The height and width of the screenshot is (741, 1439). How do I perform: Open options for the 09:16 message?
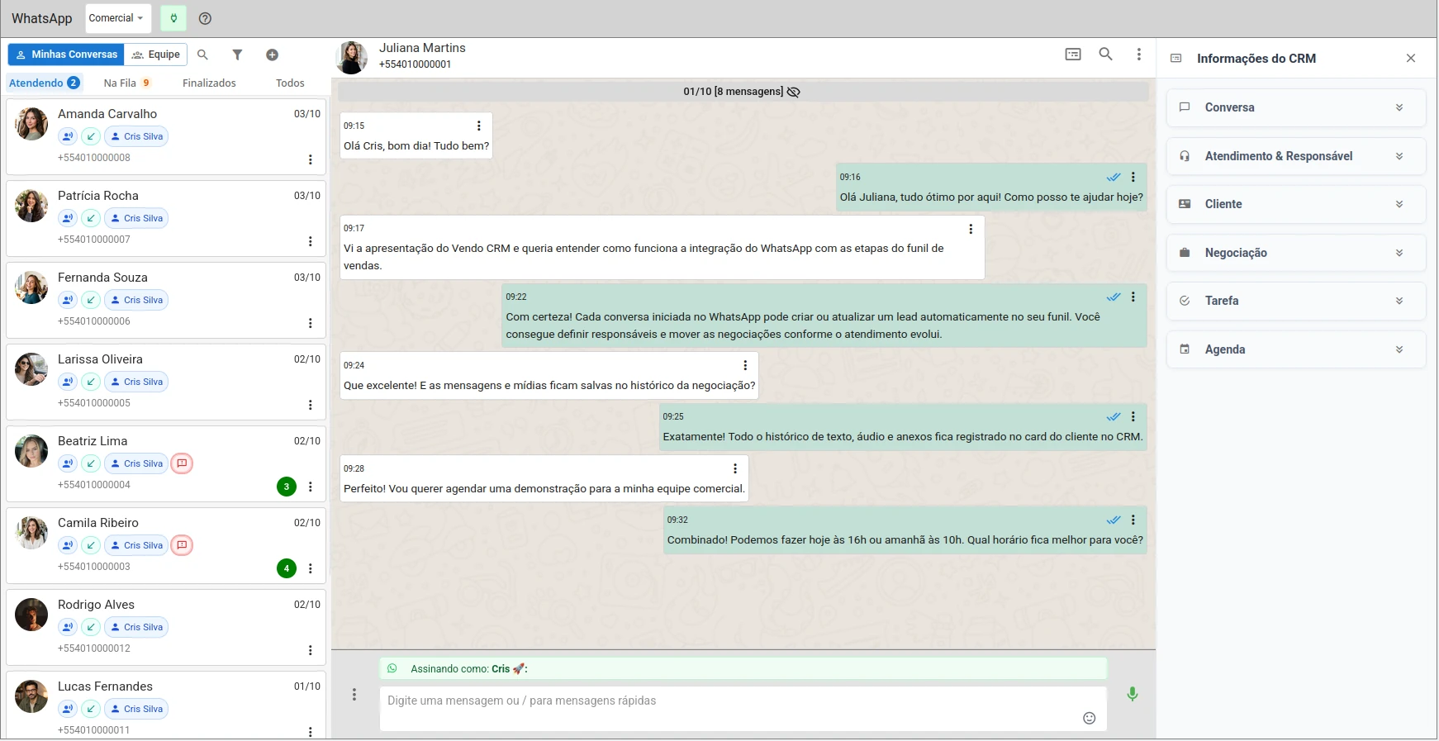1133,177
